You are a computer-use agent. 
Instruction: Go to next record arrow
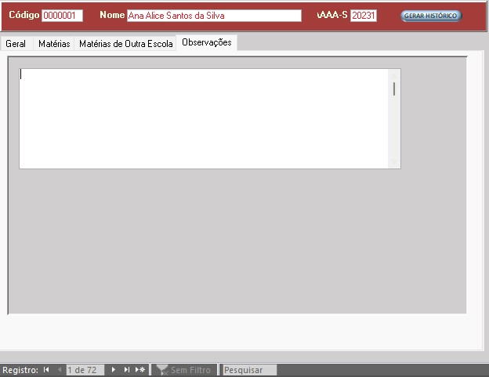(113, 370)
